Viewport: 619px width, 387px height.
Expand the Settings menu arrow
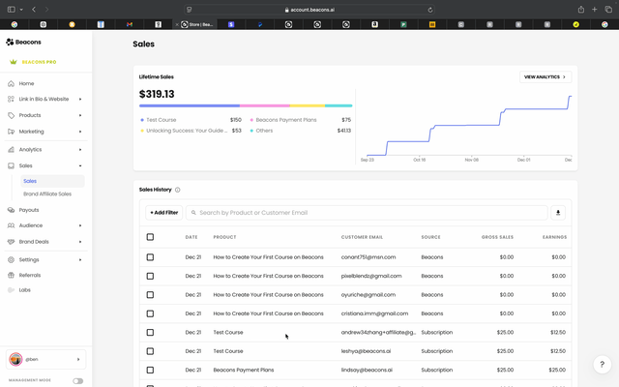(80, 260)
